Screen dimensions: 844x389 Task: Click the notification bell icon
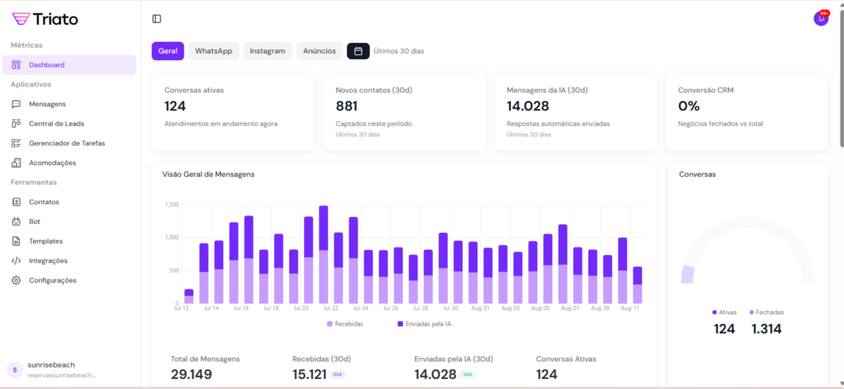coord(821,18)
